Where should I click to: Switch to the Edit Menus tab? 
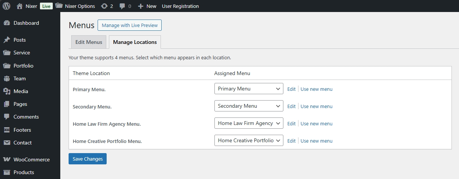click(x=89, y=42)
